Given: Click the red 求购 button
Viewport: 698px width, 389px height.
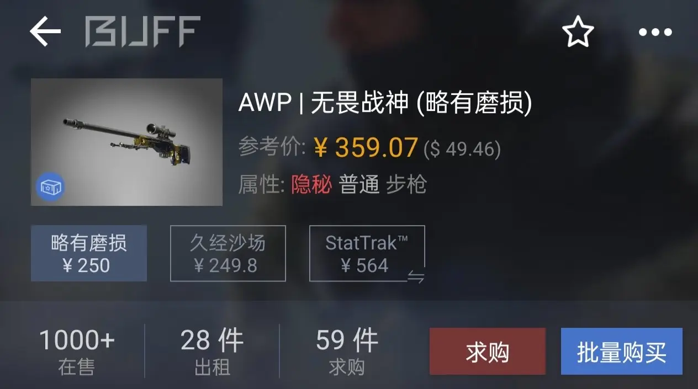Looking at the screenshot, I should point(488,351).
